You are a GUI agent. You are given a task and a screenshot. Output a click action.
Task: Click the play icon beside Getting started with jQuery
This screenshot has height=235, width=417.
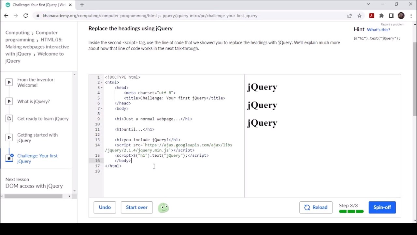click(x=9, y=137)
